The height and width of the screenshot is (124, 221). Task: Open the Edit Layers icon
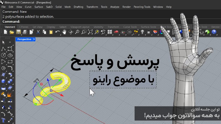(155, 32)
